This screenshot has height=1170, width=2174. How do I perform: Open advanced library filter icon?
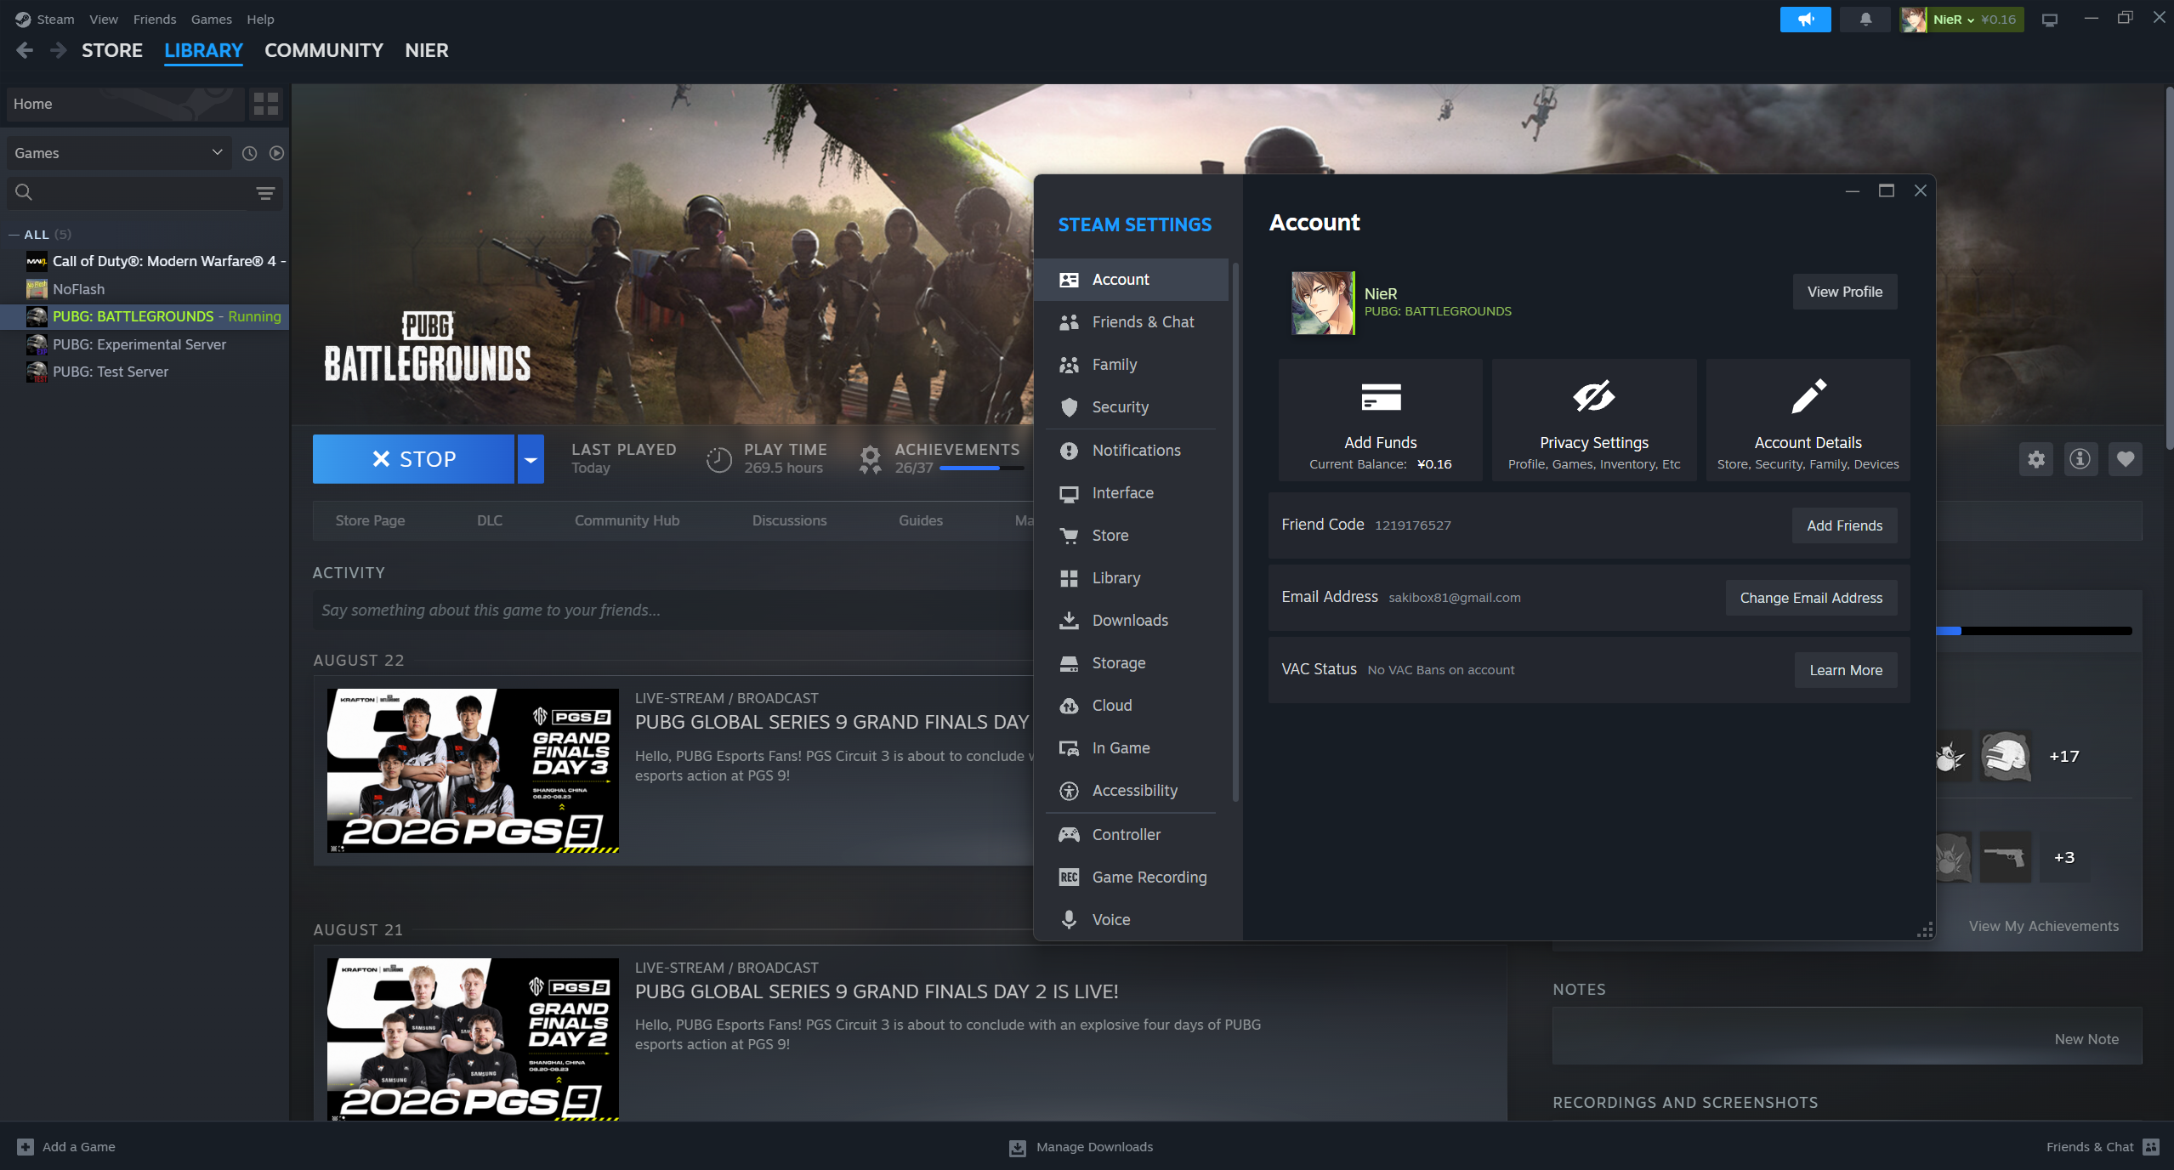tap(265, 193)
